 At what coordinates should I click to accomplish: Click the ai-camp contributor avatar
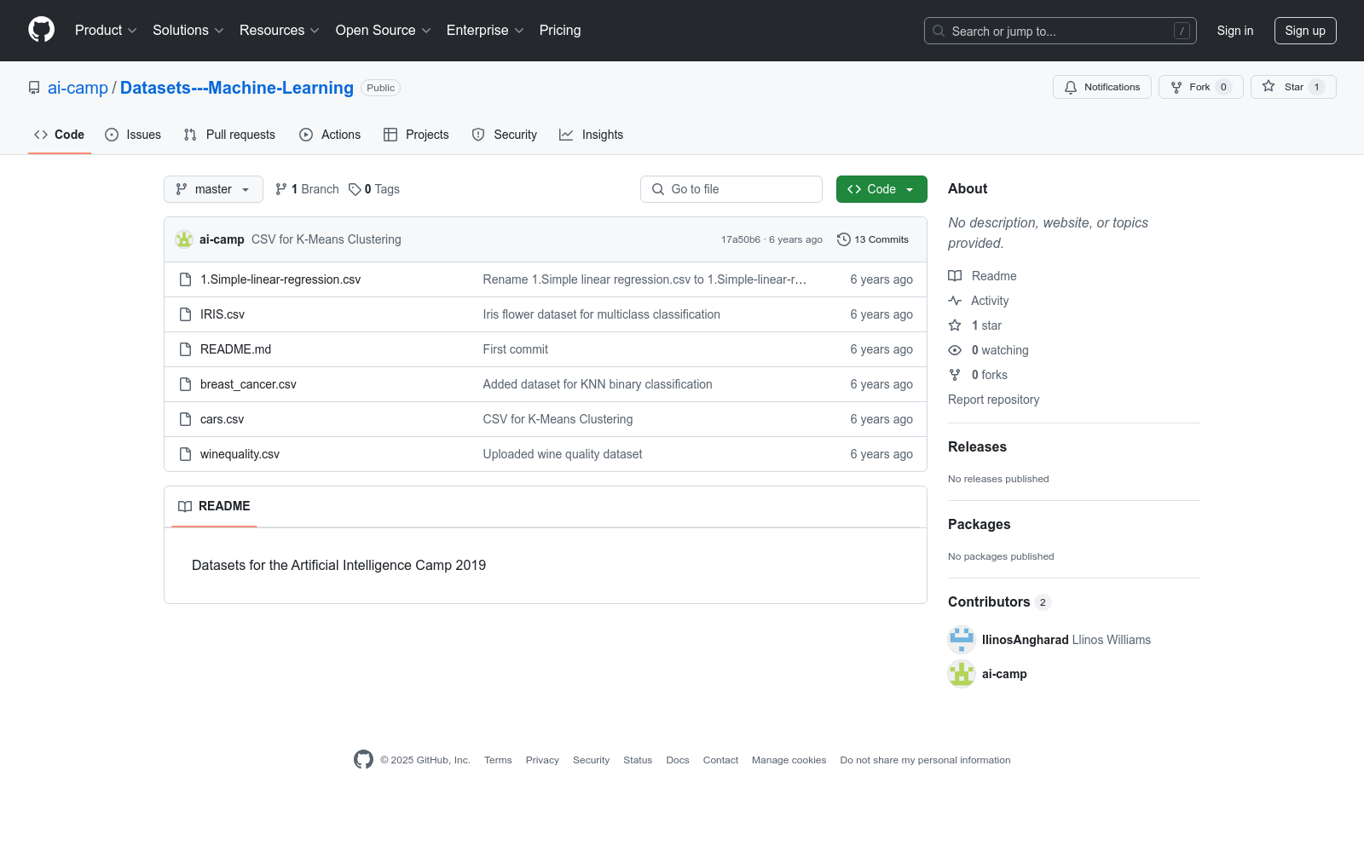click(962, 674)
